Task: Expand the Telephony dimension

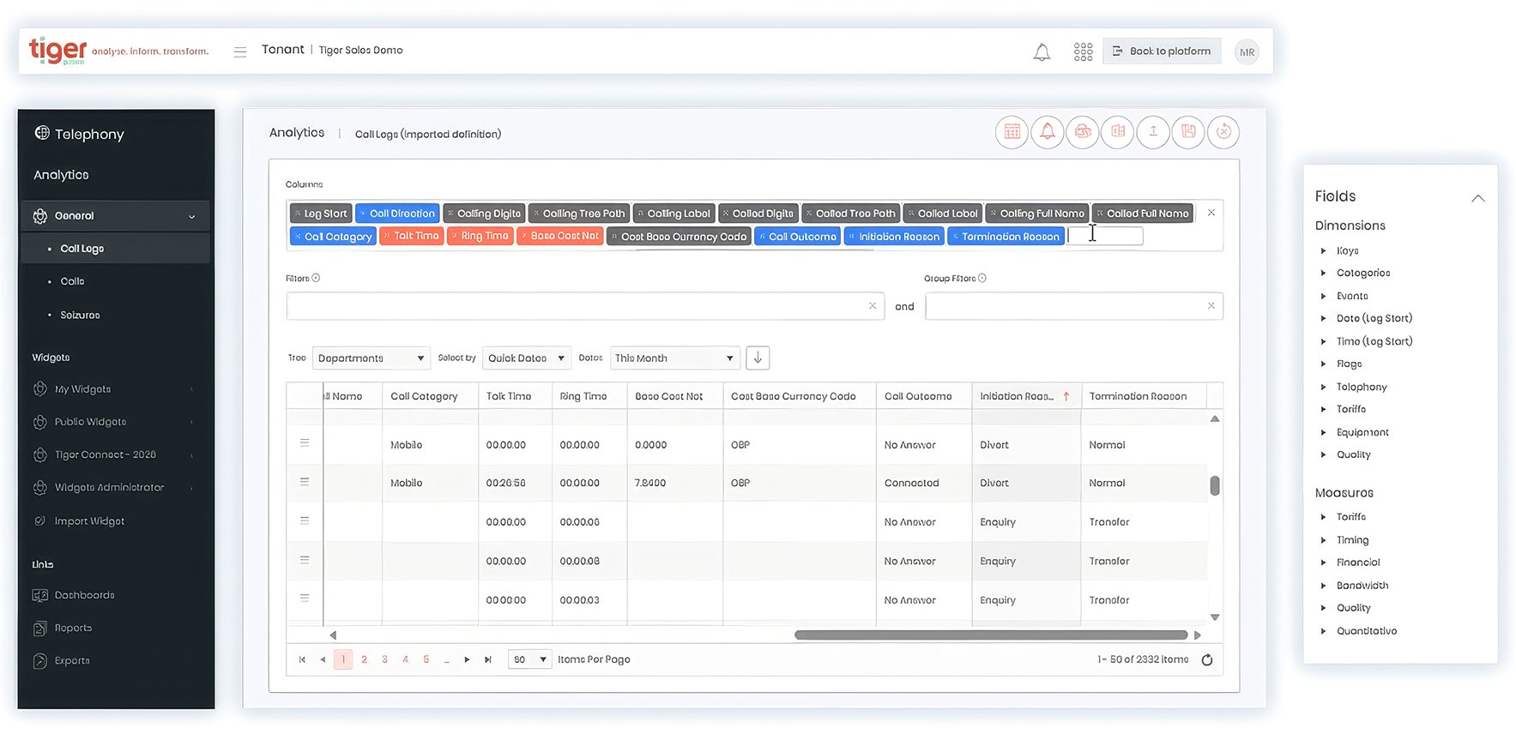Action: [1324, 388]
